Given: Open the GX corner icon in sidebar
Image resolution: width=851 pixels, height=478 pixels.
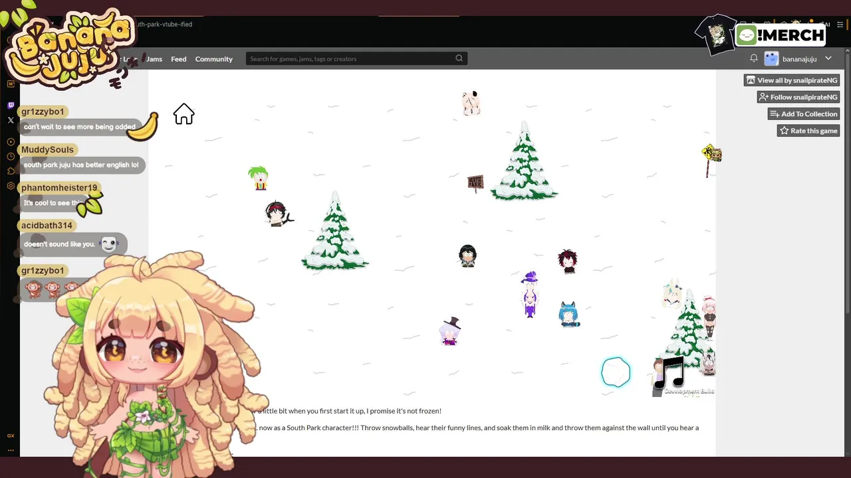Looking at the screenshot, I should [11, 436].
